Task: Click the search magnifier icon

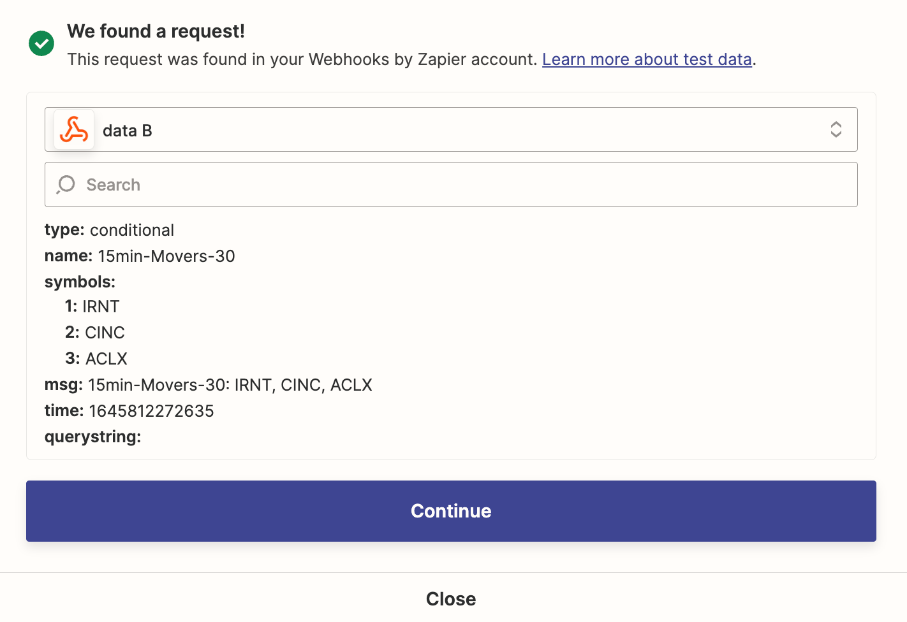Action: pyautogui.click(x=66, y=185)
